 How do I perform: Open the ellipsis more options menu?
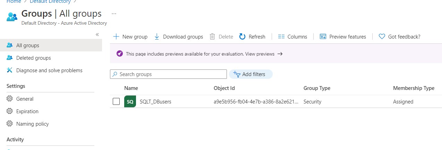(114, 14)
